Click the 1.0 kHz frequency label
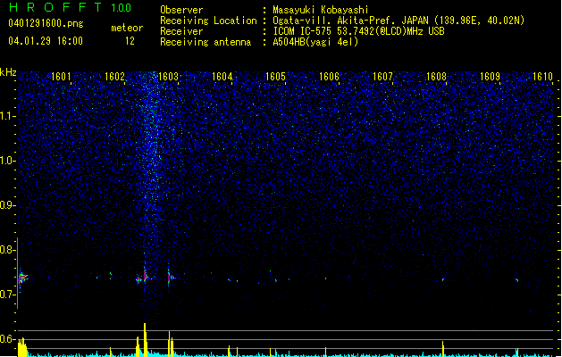 pyautogui.click(x=7, y=161)
